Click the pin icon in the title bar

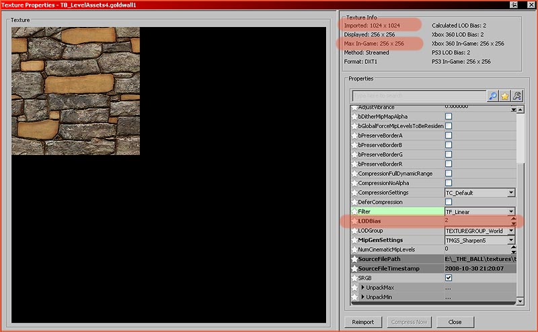click(x=514, y=5)
